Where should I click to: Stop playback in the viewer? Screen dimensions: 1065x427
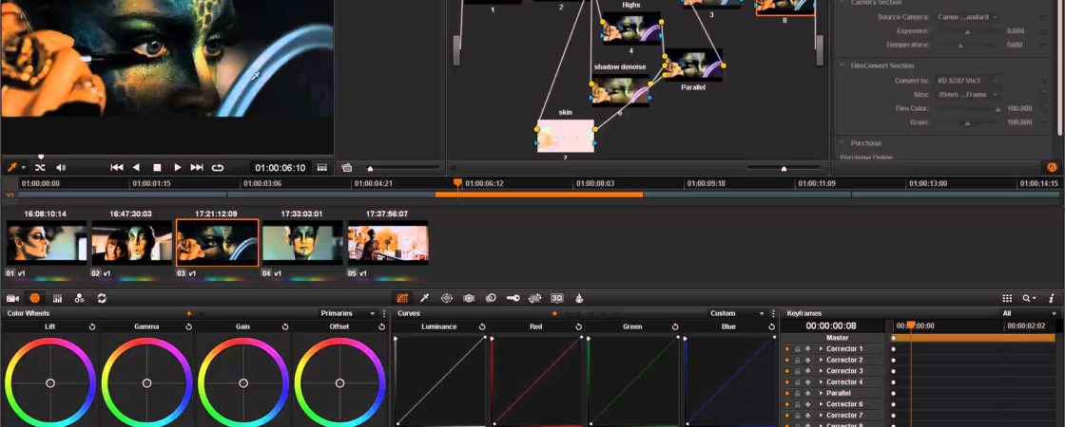[157, 167]
